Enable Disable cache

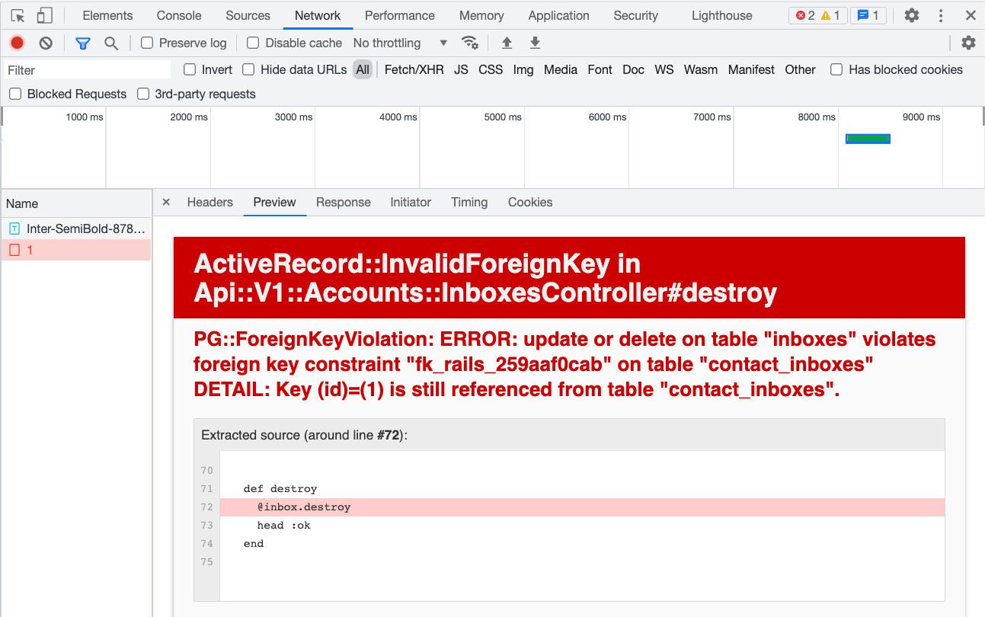click(x=252, y=43)
